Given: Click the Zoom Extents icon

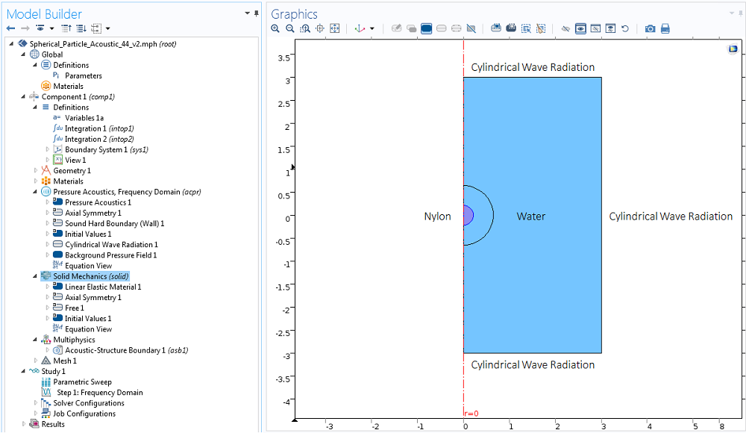Looking at the screenshot, I should coord(335,28).
